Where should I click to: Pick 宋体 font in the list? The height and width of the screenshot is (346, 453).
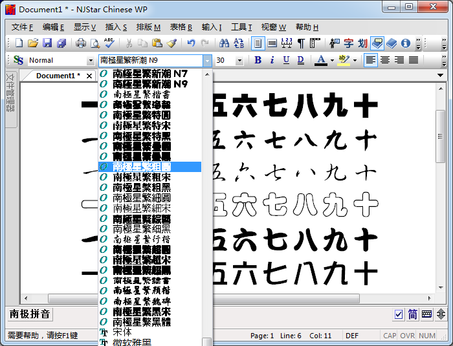coord(150,332)
